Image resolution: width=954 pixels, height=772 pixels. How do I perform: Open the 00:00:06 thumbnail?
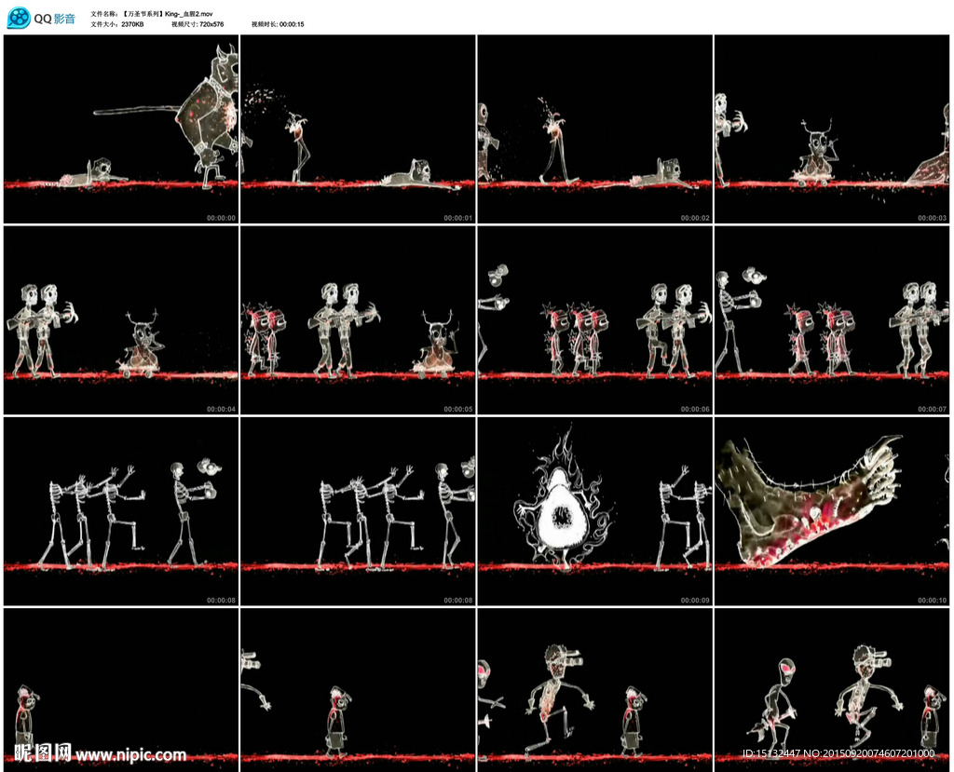click(x=595, y=320)
